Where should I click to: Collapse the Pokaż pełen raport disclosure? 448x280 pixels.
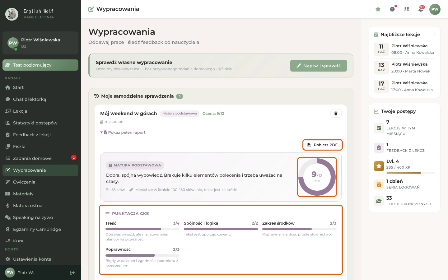123,133
